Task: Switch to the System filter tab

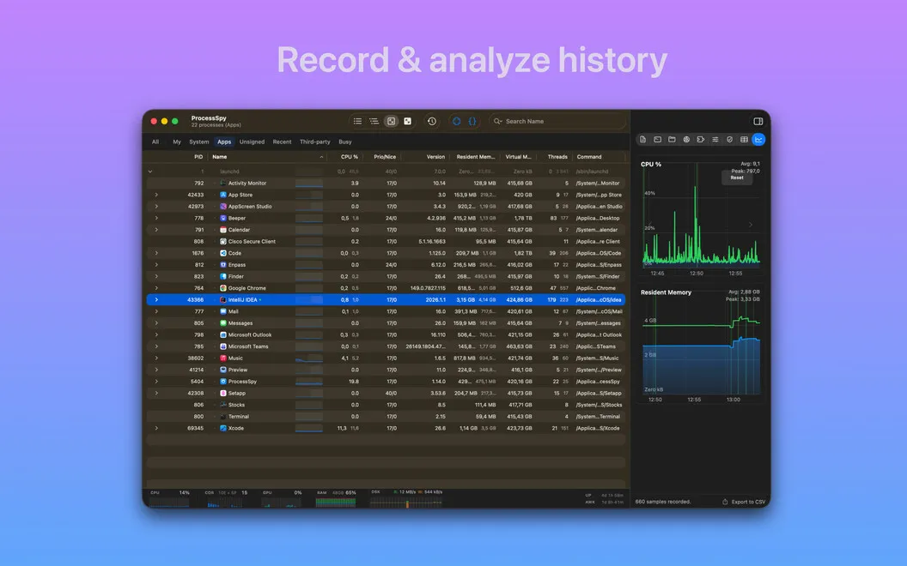Action: coord(198,142)
